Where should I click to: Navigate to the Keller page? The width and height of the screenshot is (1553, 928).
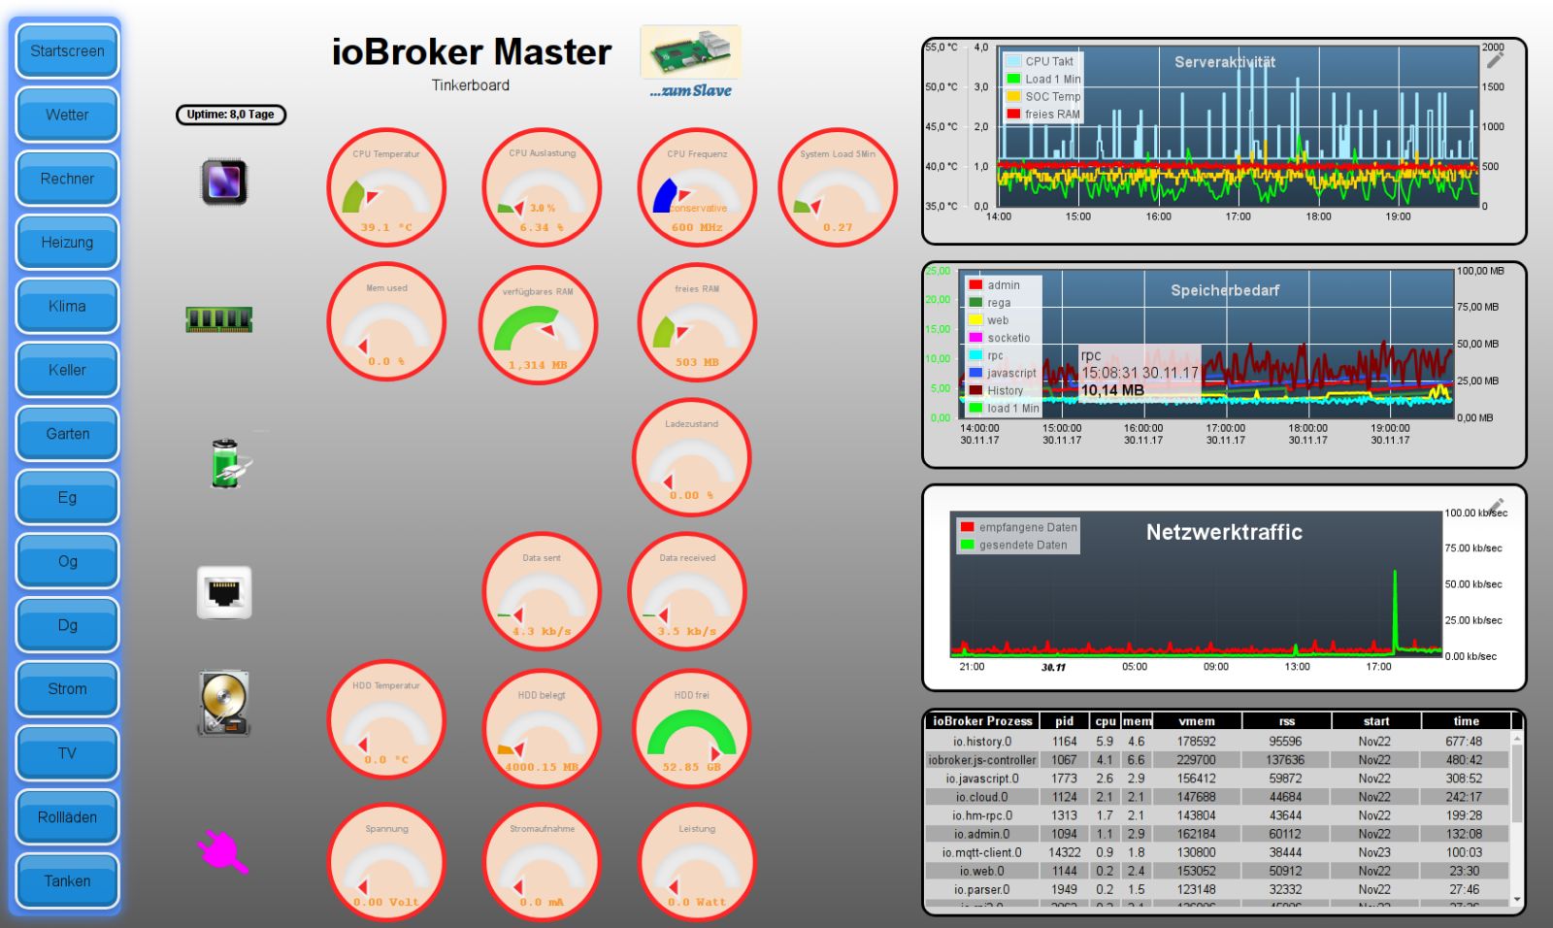tap(67, 370)
